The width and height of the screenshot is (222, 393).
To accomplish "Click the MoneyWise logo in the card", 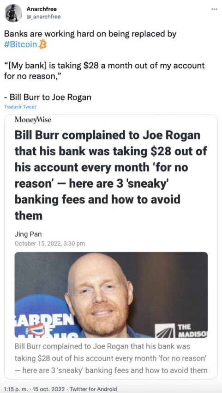I will point(33,120).
